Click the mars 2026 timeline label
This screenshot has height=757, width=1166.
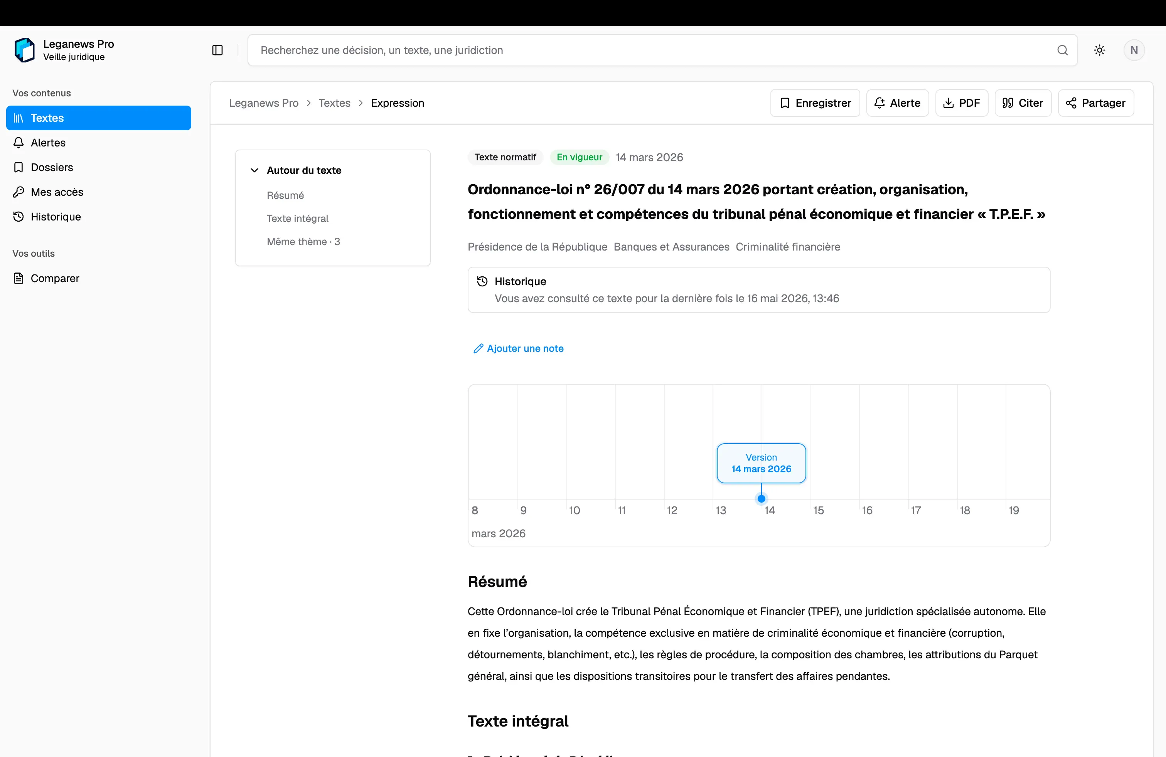498,533
